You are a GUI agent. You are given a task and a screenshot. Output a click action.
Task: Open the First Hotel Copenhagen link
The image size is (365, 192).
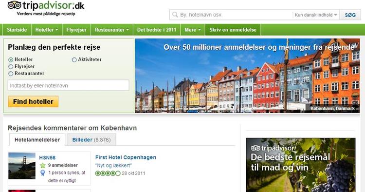(126, 157)
